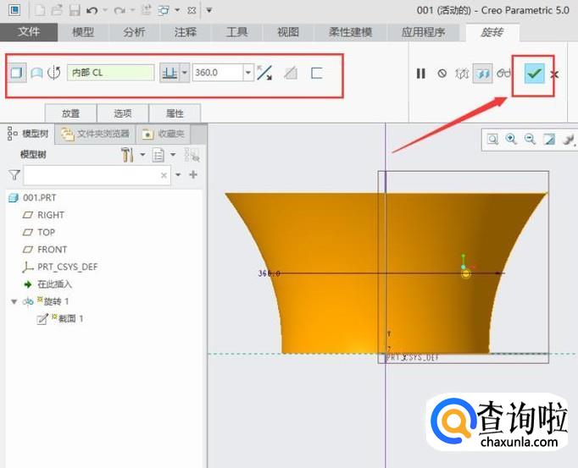Viewport: 578px width, 468px height.
Task: Select the FRONT datum plane in tree
Action: pos(51,250)
